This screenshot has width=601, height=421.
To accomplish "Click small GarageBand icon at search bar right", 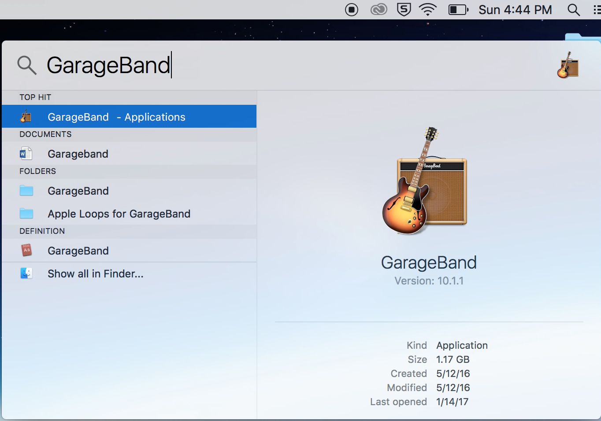I will pyautogui.click(x=568, y=65).
